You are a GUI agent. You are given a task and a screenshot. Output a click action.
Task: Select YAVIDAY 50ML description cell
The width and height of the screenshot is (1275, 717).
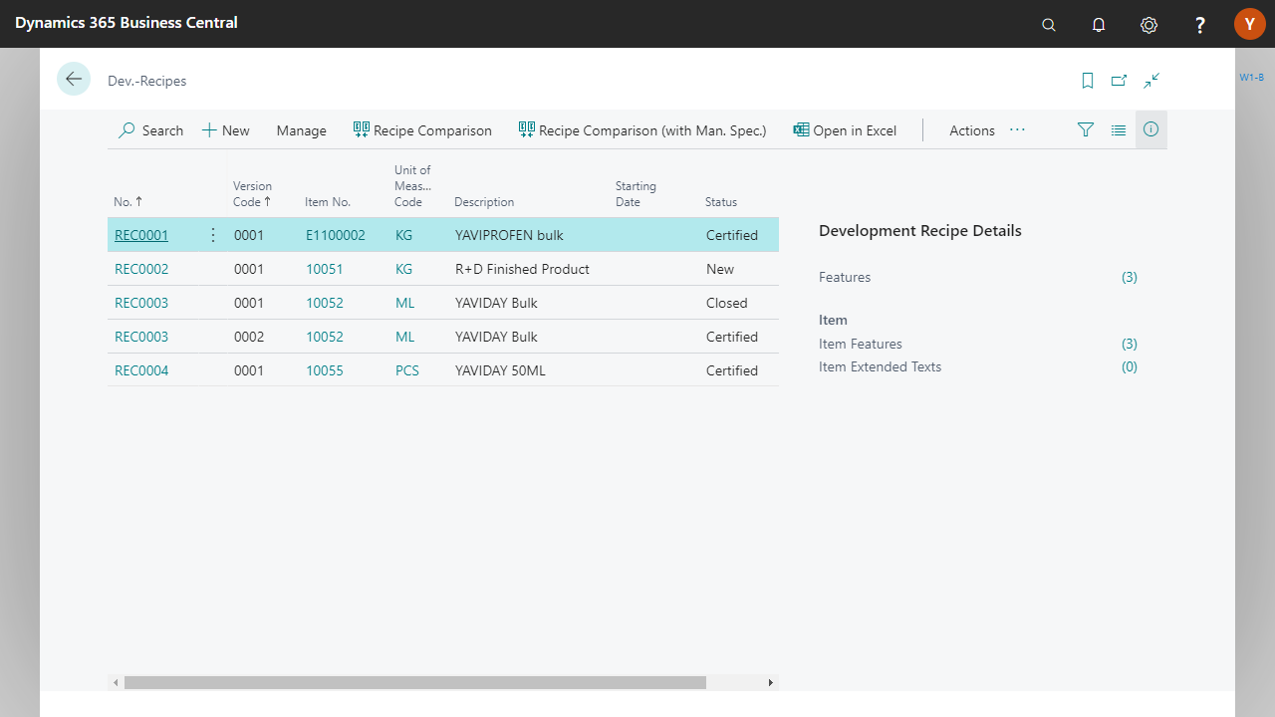[500, 371]
